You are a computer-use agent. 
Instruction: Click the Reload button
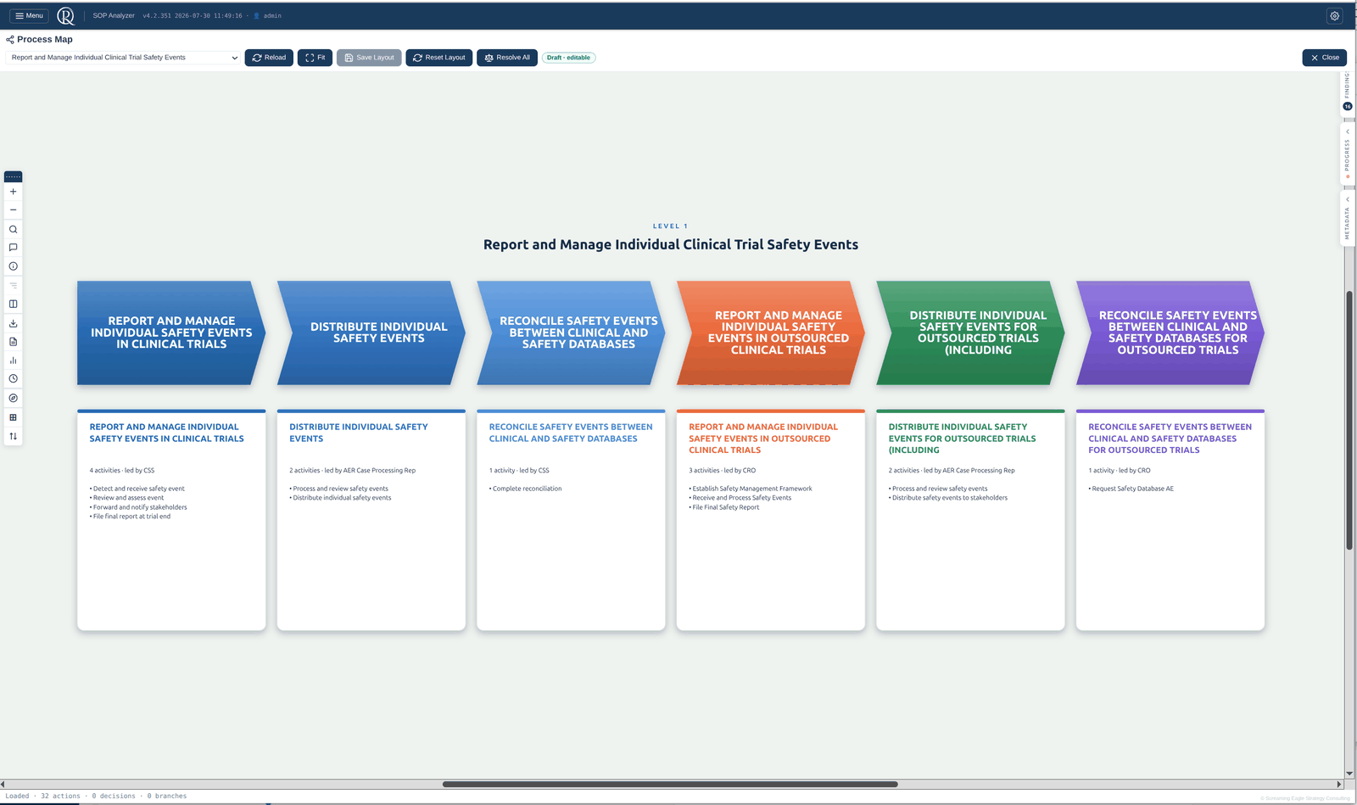tap(269, 58)
